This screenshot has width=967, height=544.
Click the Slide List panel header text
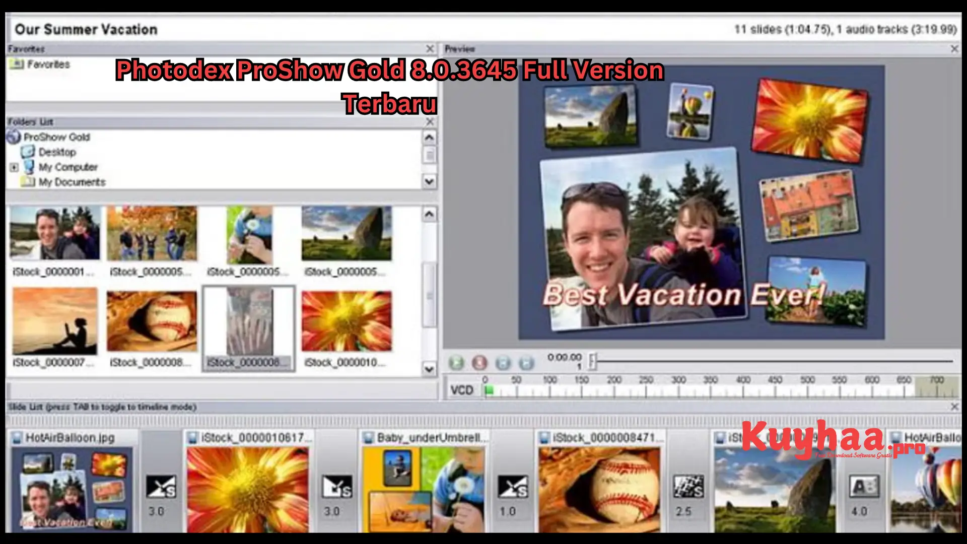point(102,406)
